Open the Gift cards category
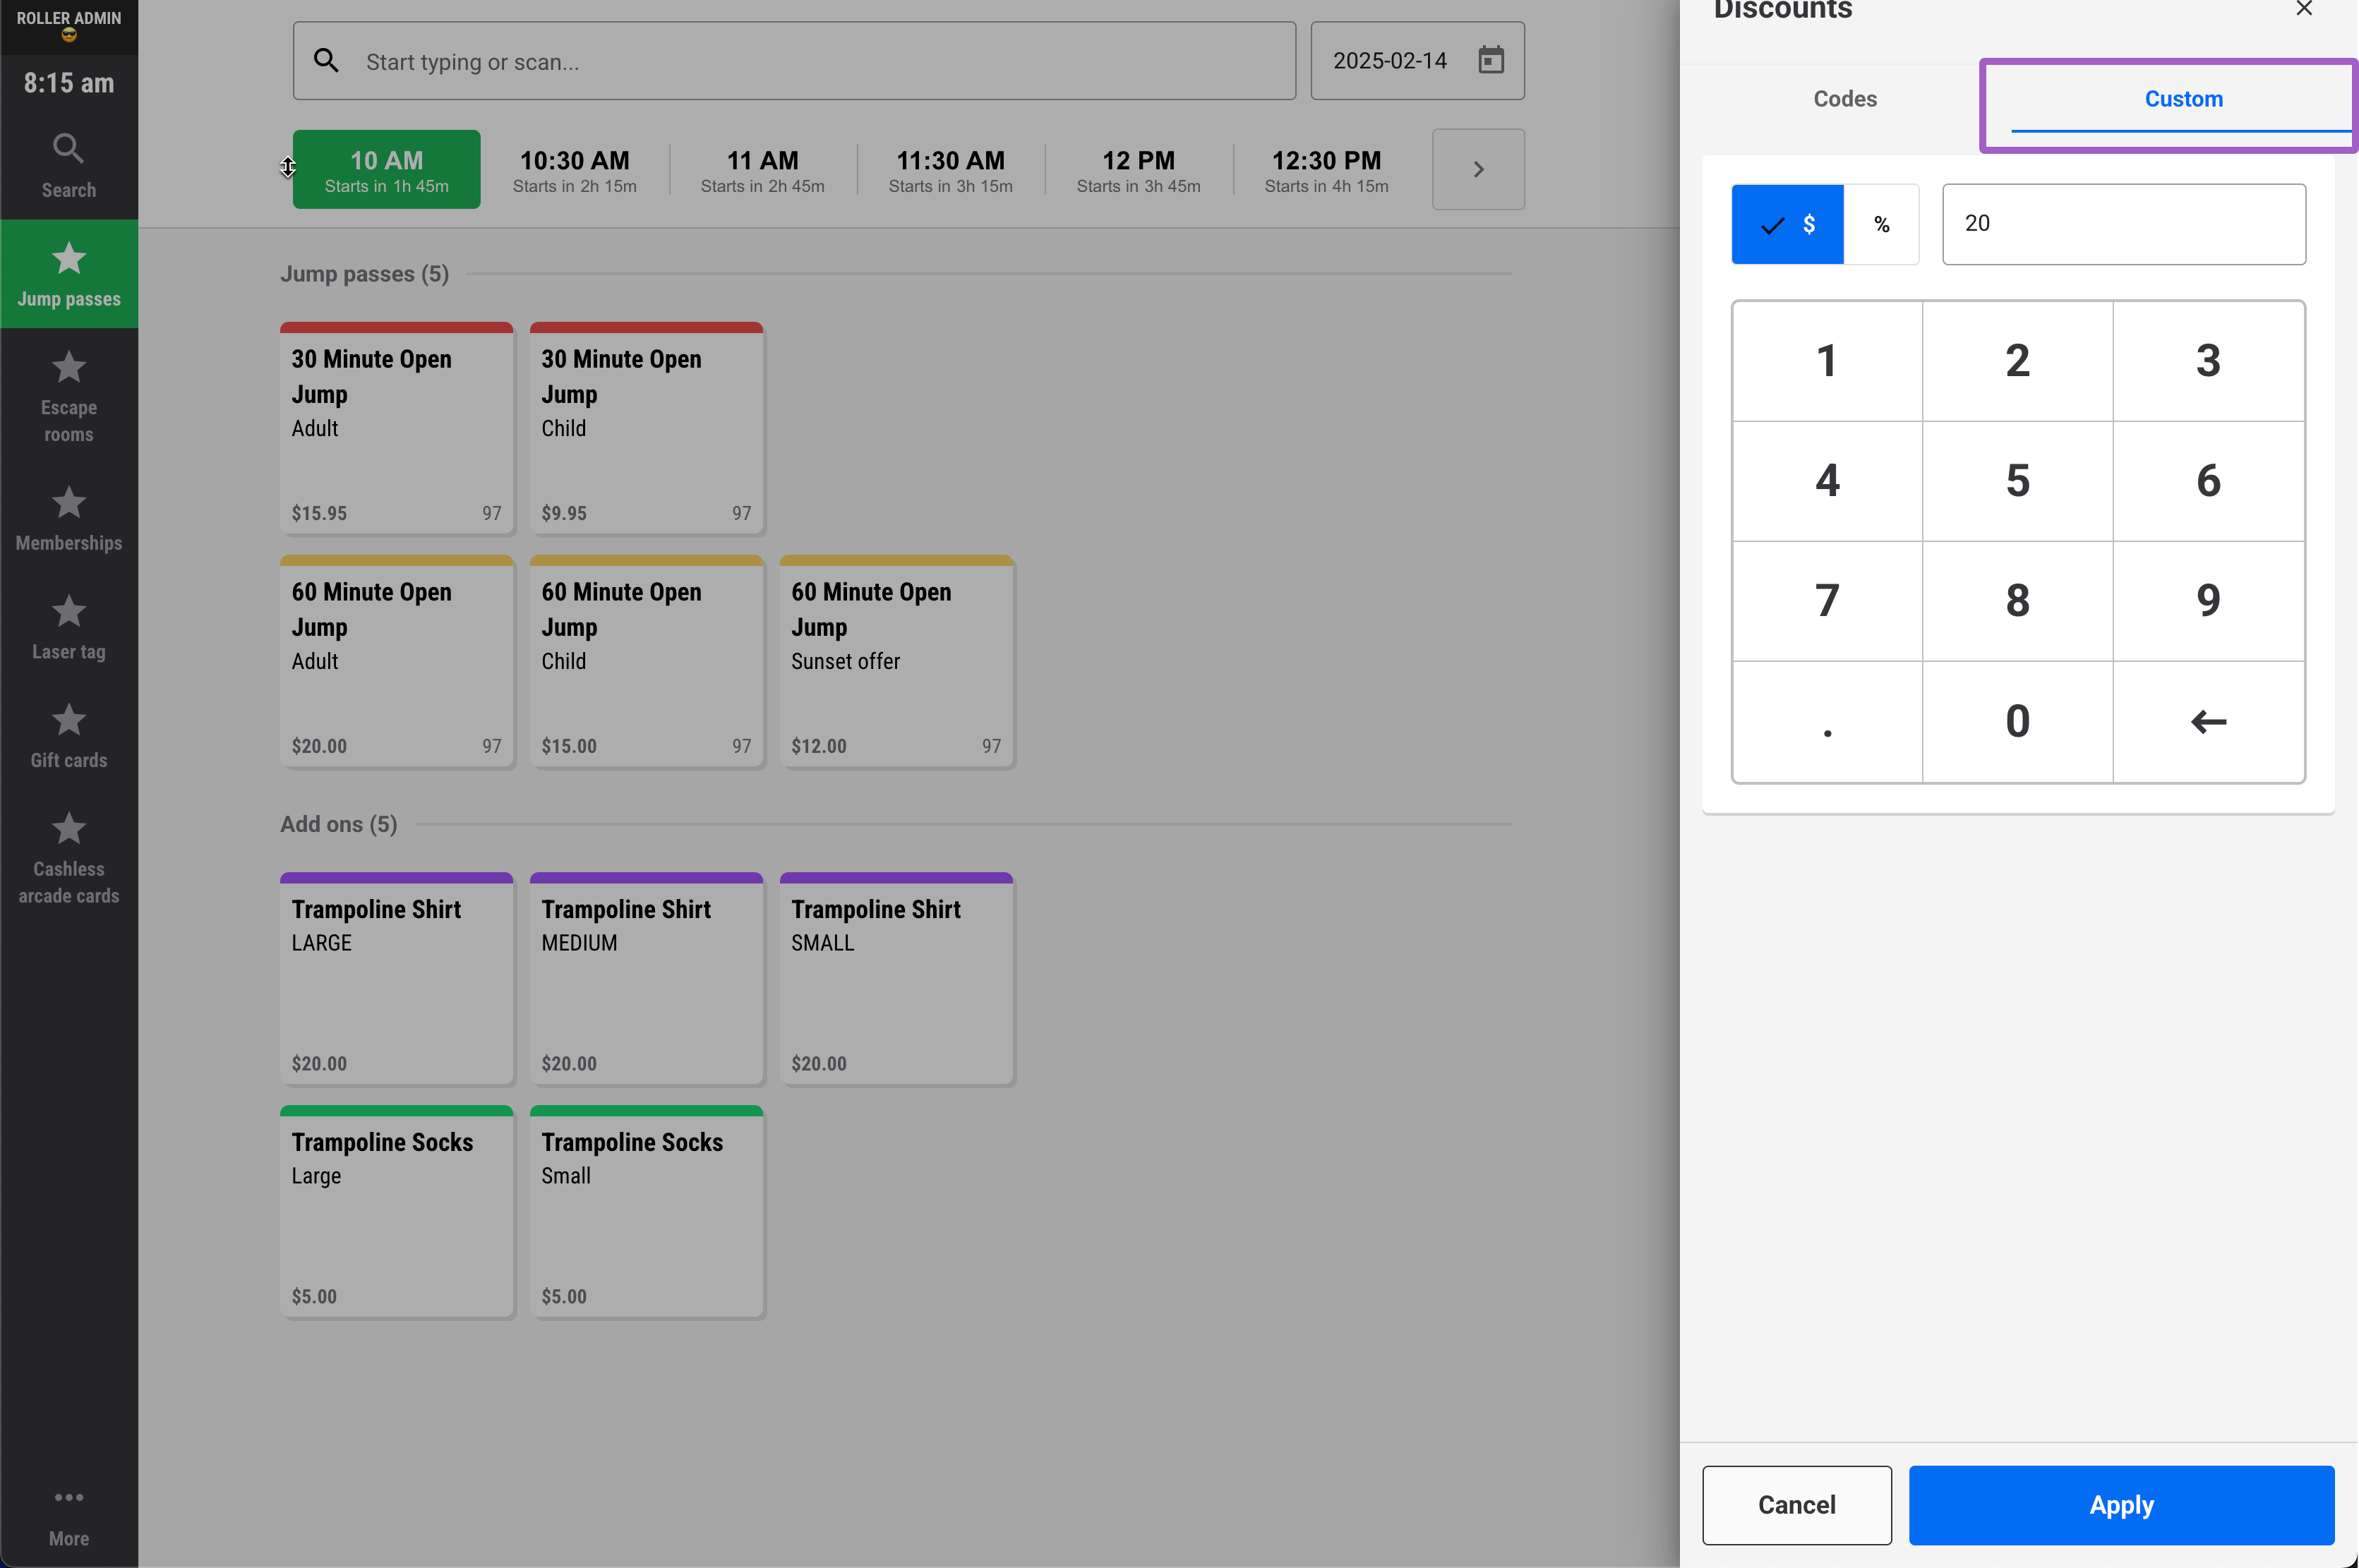 click(x=68, y=736)
